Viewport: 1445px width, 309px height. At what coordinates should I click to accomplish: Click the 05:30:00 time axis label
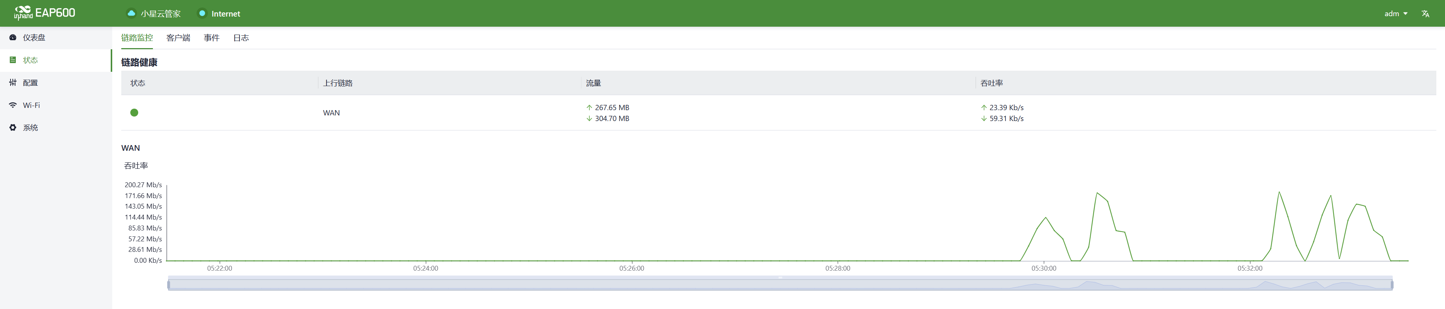click(x=1044, y=269)
